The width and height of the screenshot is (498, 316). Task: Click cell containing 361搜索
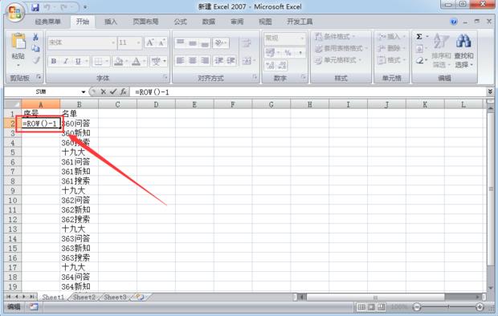tap(79, 181)
